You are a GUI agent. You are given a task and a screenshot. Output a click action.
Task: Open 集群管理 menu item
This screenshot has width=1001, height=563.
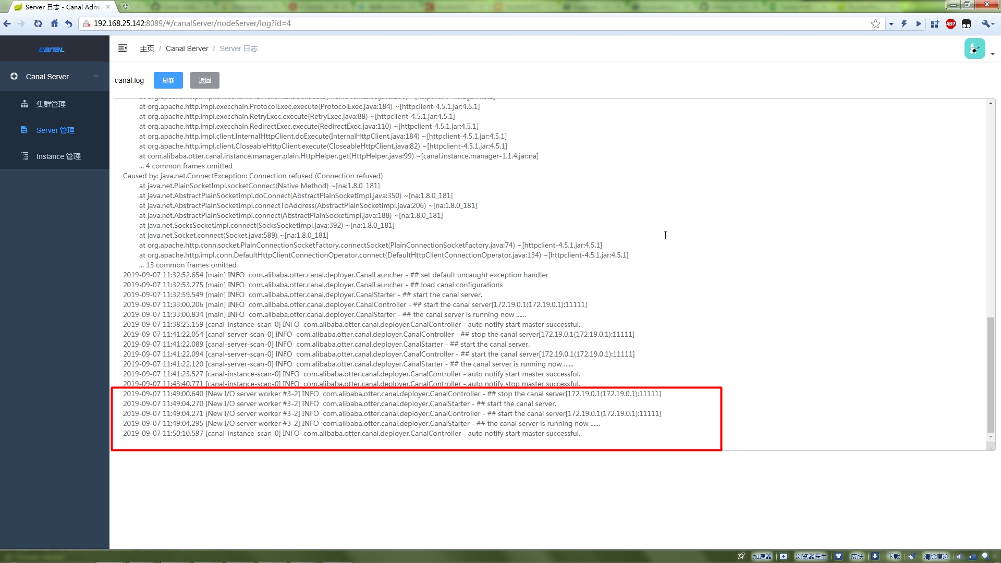click(x=55, y=104)
